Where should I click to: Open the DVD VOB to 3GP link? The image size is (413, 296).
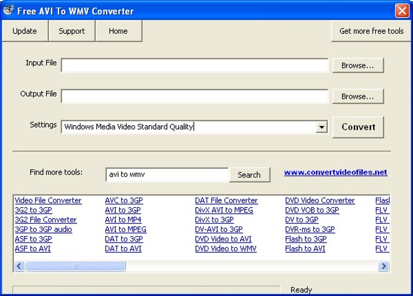point(312,210)
